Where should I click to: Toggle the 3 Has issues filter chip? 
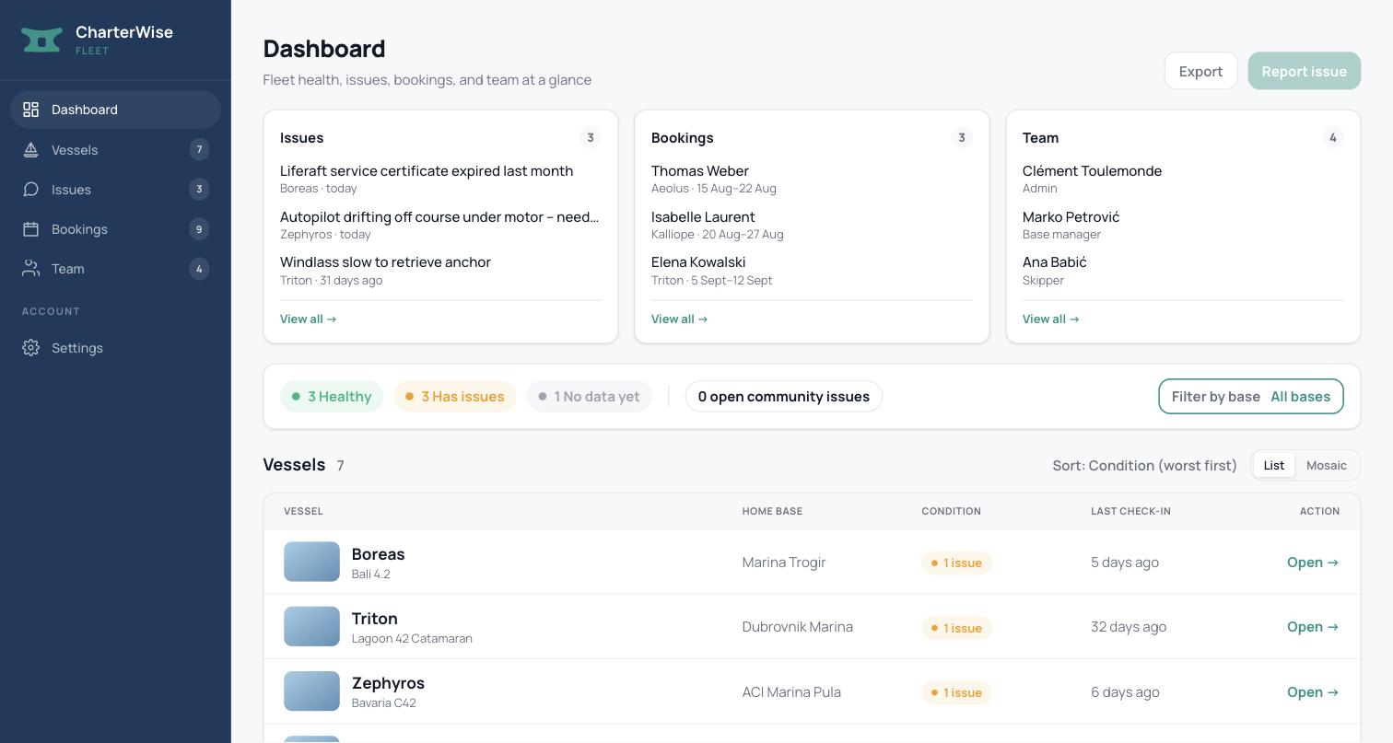tap(455, 396)
